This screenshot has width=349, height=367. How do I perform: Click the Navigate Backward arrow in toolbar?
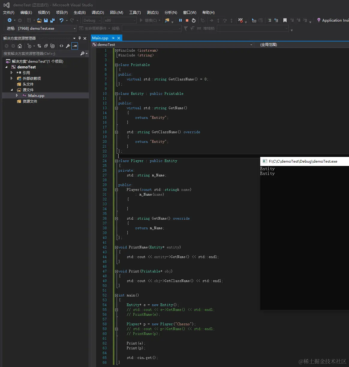[x=10, y=20]
